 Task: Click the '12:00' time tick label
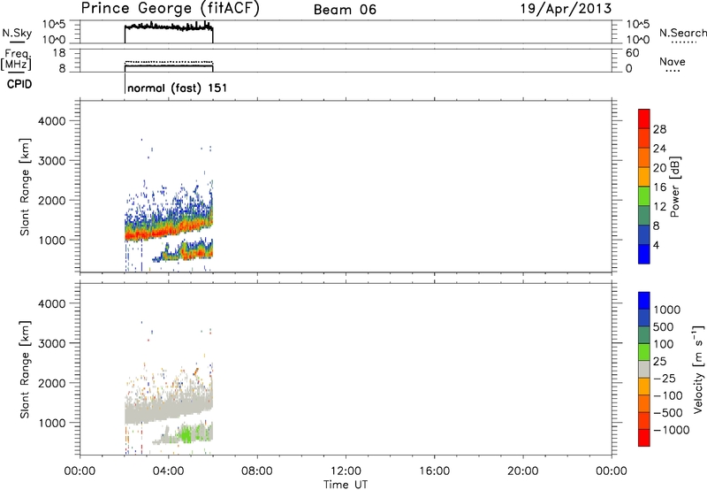(346, 471)
